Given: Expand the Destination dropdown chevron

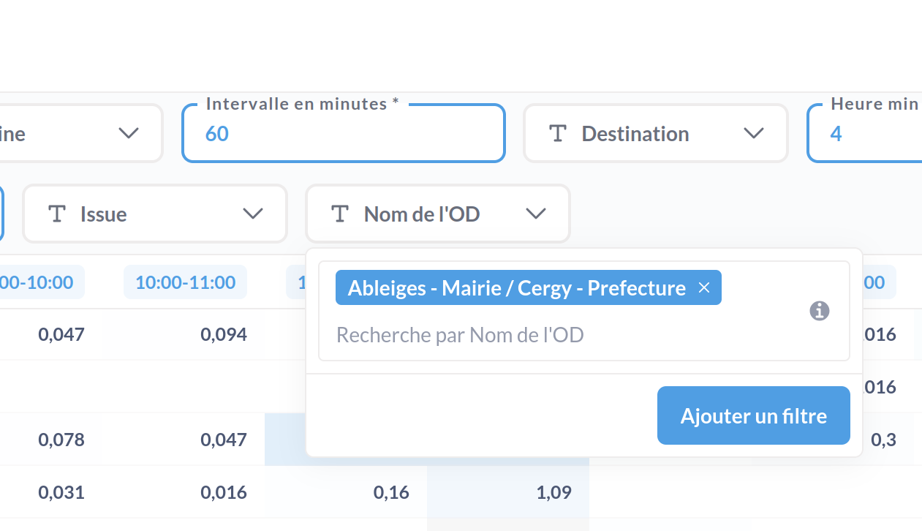Looking at the screenshot, I should [x=753, y=134].
